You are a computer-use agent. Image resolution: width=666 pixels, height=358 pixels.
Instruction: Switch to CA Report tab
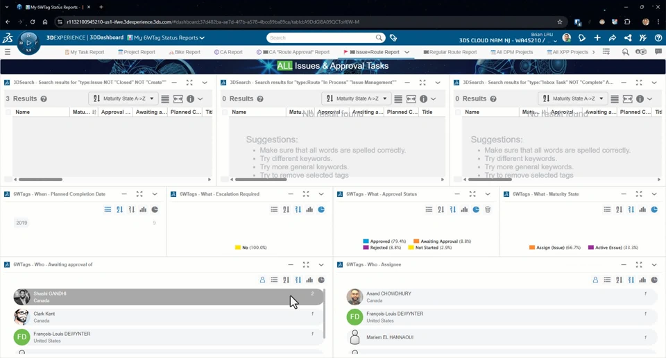228,52
